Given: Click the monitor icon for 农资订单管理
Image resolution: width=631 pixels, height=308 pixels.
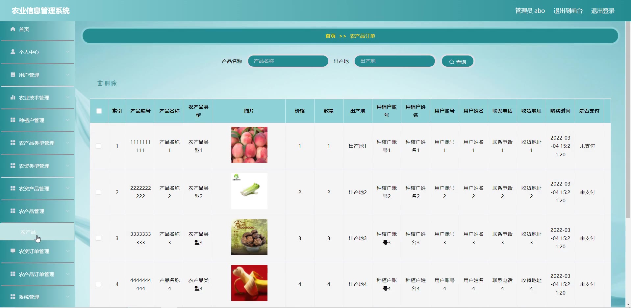Looking at the screenshot, I should [x=13, y=251].
